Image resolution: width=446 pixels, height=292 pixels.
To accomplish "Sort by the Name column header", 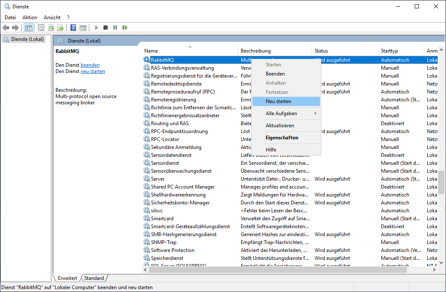I will pos(190,50).
